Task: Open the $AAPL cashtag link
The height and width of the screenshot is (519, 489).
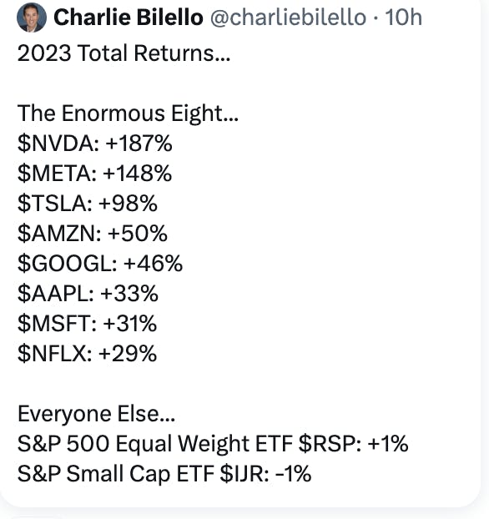Action: [53, 294]
